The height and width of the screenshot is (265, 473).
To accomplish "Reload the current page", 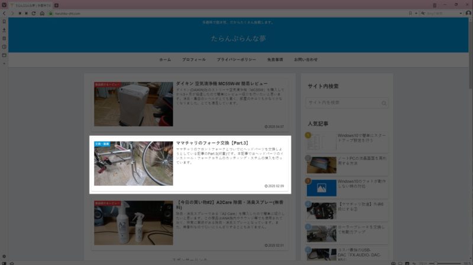I will point(34,13).
